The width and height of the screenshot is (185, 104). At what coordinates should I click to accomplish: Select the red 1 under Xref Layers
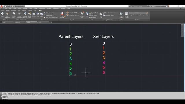click(x=103, y=48)
